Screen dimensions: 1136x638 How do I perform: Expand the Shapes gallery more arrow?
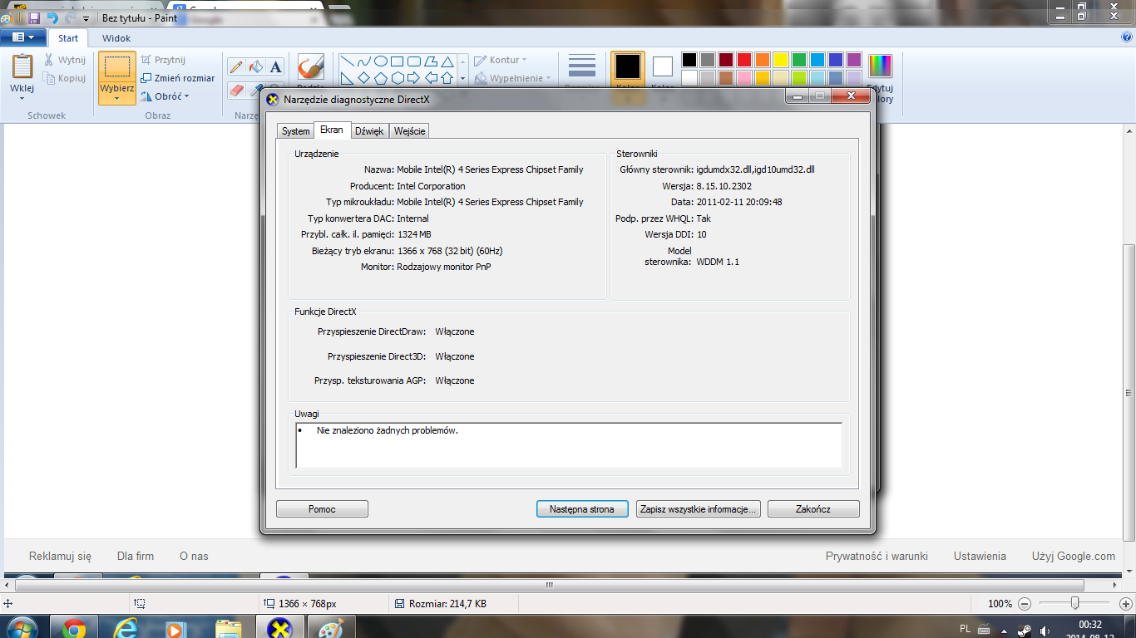[462, 79]
